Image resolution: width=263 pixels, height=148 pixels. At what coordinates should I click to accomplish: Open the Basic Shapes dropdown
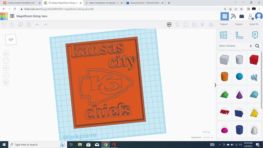(235, 46)
